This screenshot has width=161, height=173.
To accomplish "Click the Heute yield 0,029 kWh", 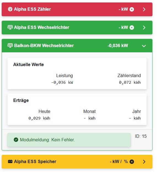I will [x=39, y=118].
